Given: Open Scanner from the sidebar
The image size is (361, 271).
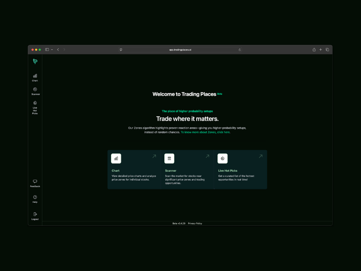Looking at the screenshot, I should coord(36,91).
